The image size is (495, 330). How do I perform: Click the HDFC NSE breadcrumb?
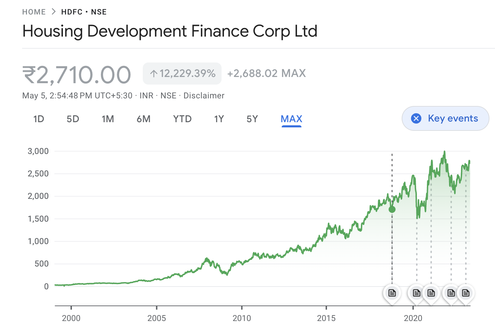coord(84,11)
